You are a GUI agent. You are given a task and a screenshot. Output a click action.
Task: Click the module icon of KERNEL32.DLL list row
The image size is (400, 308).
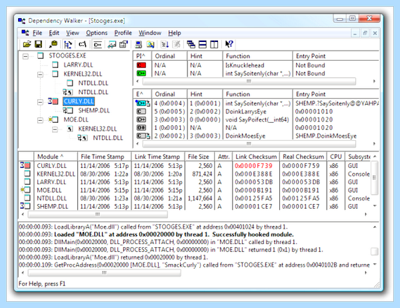tap(27, 174)
